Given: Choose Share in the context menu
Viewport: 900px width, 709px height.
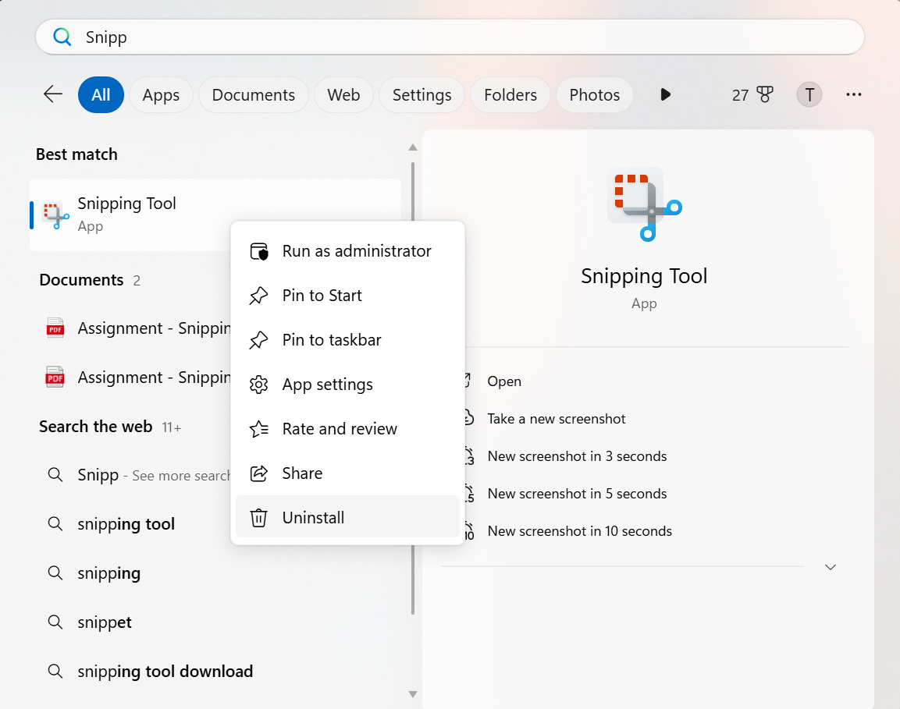Looking at the screenshot, I should coord(347,473).
